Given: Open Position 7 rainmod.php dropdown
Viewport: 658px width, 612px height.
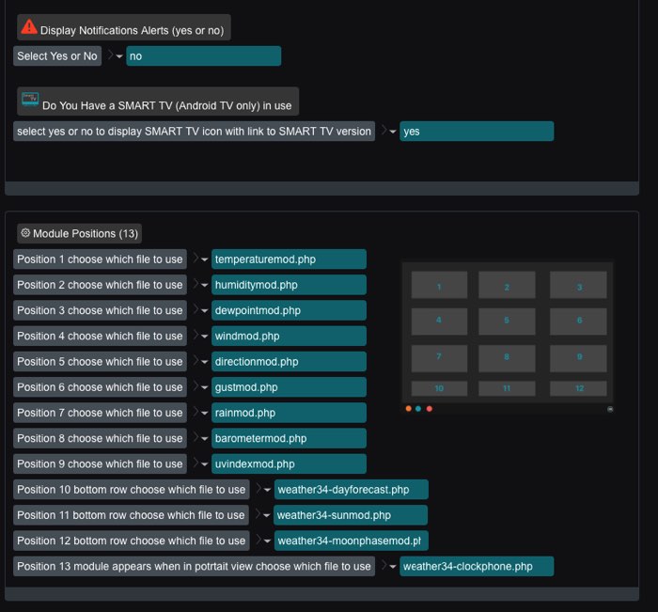Looking at the screenshot, I should coord(289,413).
